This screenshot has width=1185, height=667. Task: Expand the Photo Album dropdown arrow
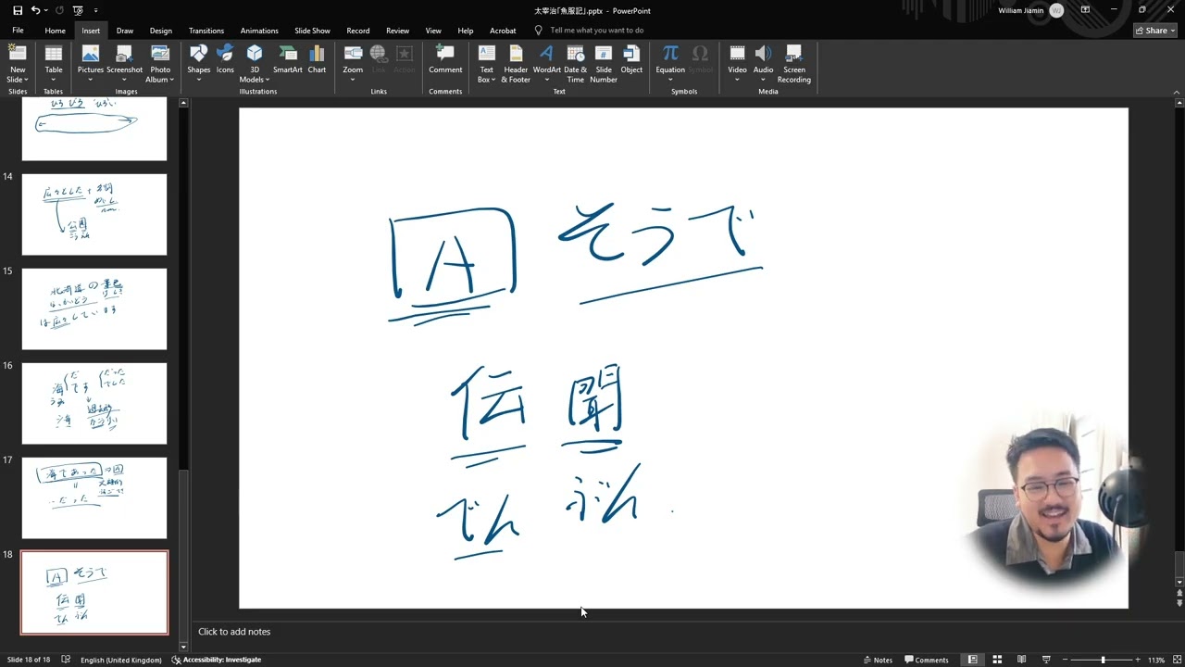click(172, 80)
